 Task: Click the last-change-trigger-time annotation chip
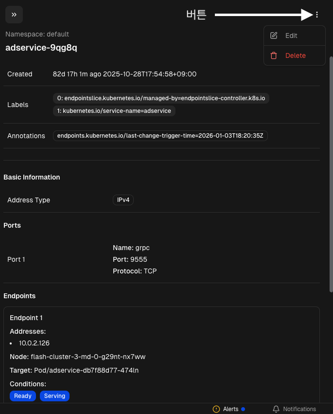point(160,136)
